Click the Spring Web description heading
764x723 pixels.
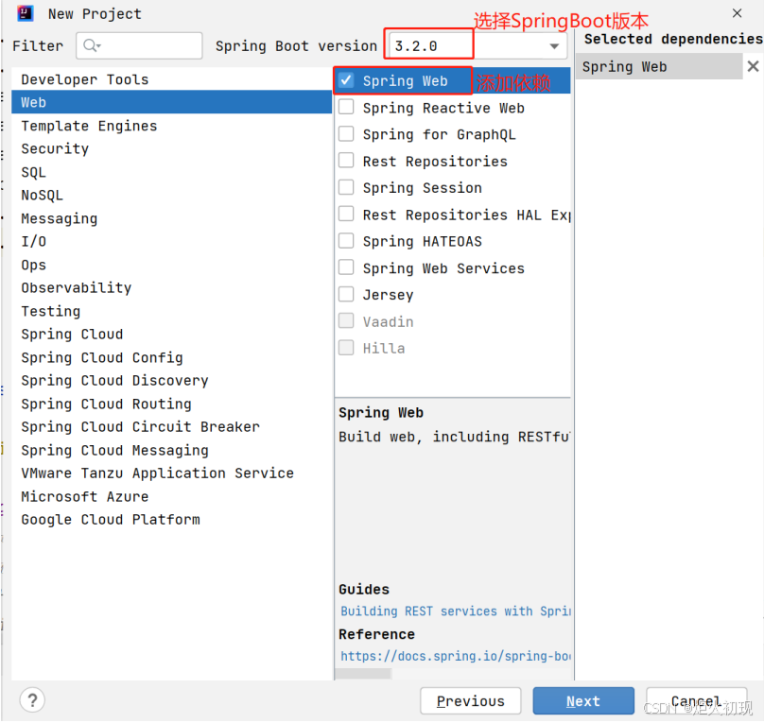(381, 413)
